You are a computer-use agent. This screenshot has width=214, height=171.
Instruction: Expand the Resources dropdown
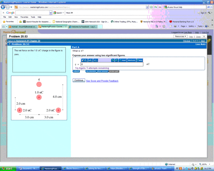pos(180,36)
